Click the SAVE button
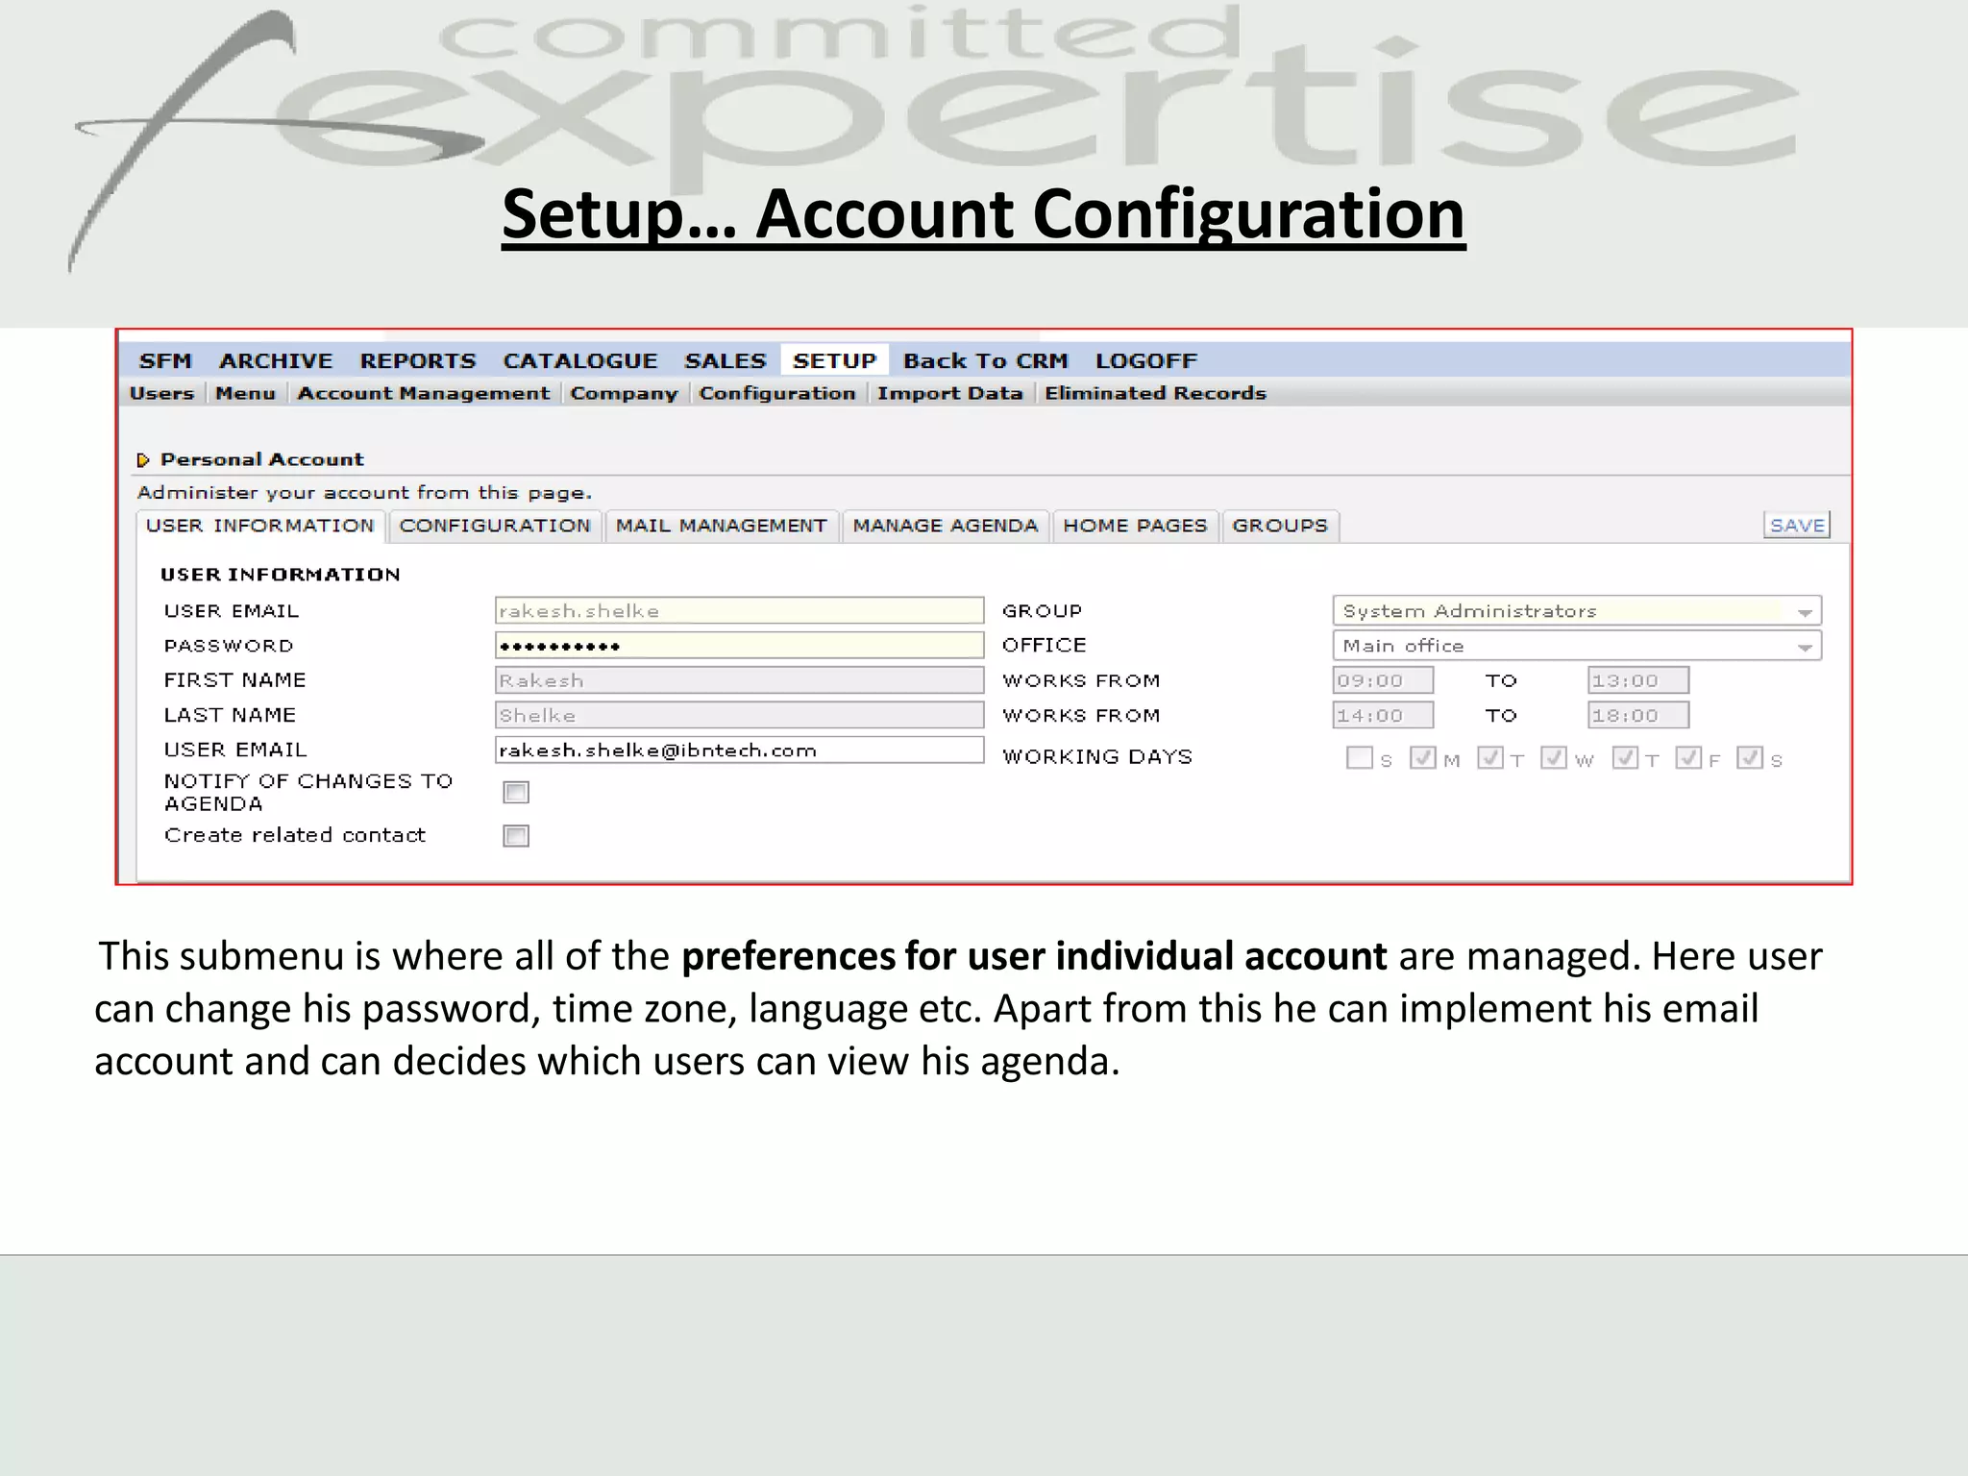The image size is (1968, 1476). (1797, 526)
